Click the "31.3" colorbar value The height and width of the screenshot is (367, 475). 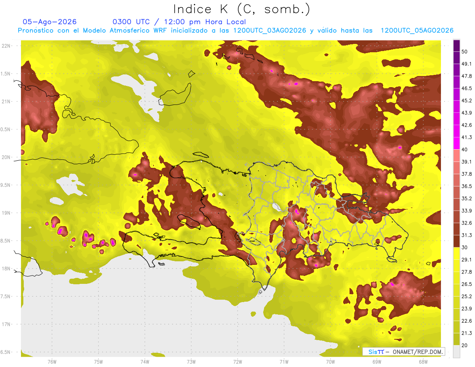click(466, 235)
